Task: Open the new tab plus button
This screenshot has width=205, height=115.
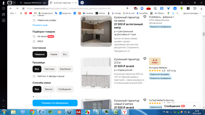Action: [82, 3]
